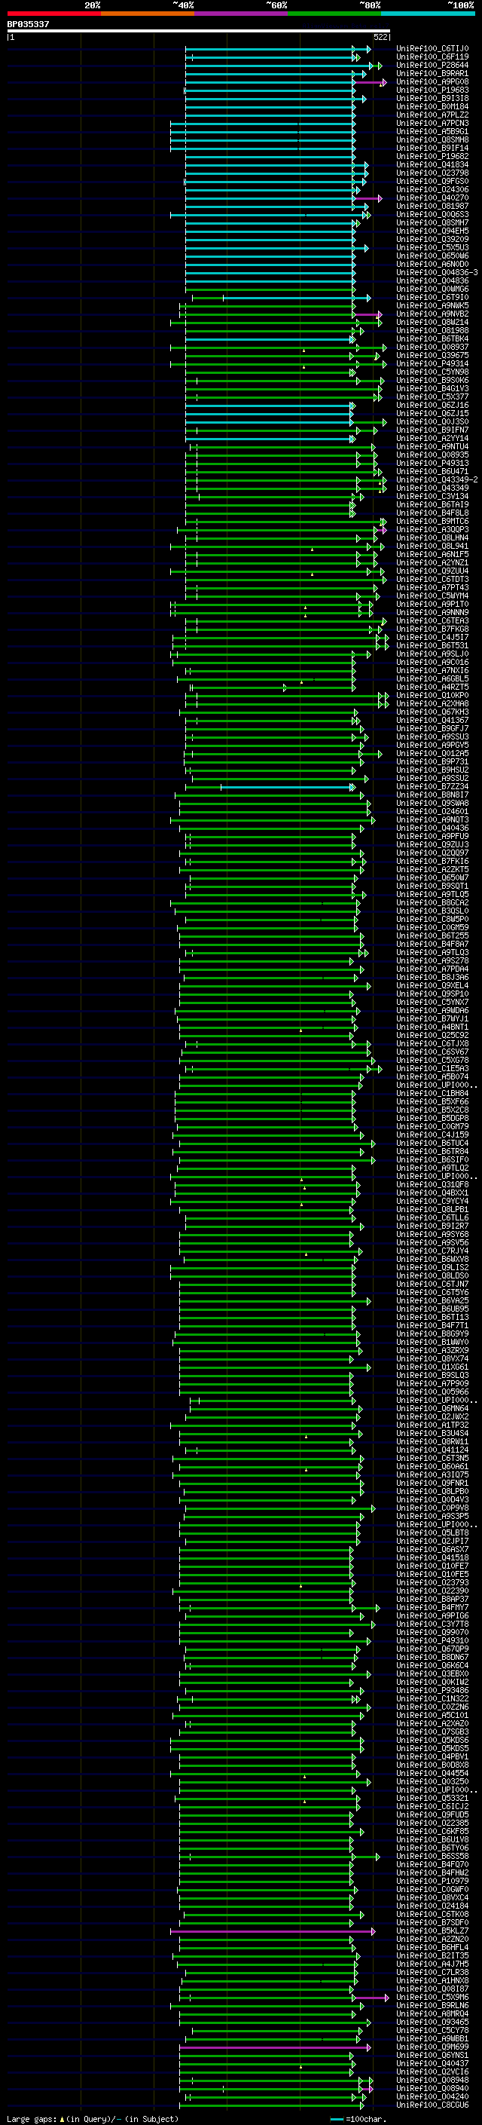Select UniRef100_Q10KP0 label
Viewport: 482px width, 2125px height.
pos(432,696)
